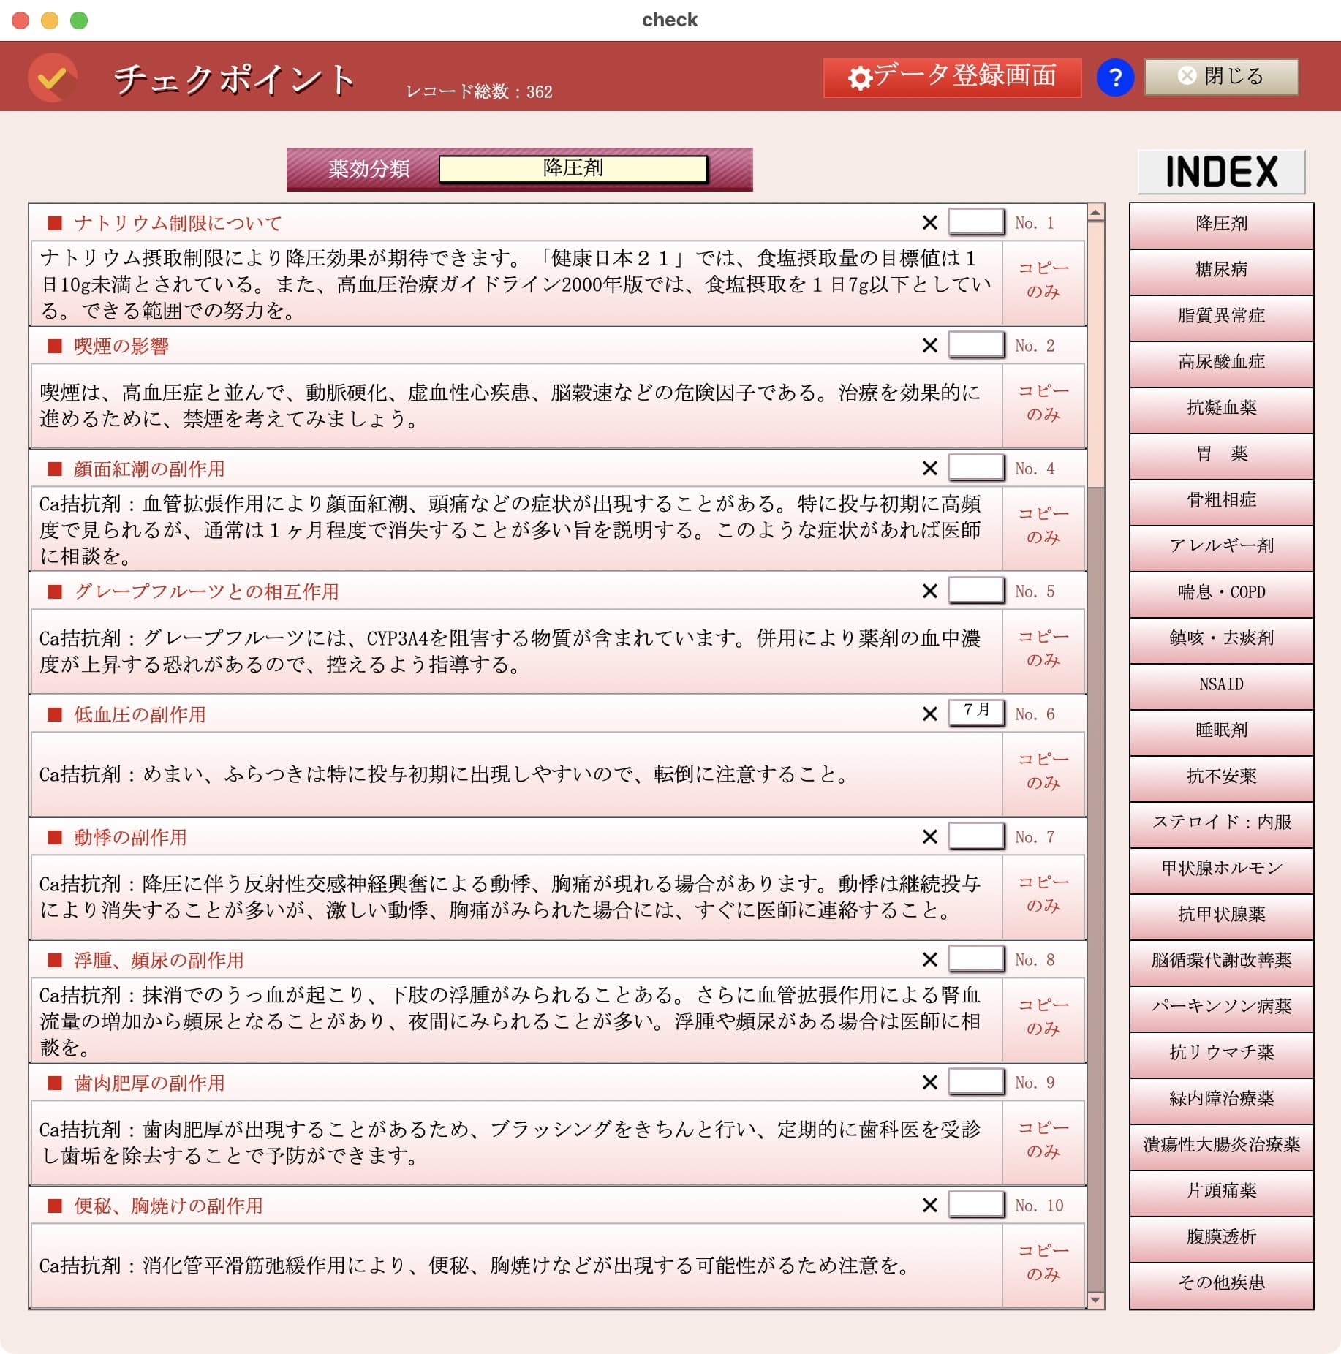Open the データ登録画面 data registration screen
The width and height of the screenshot is (1341, 1354).
click(x=952, y=77)
